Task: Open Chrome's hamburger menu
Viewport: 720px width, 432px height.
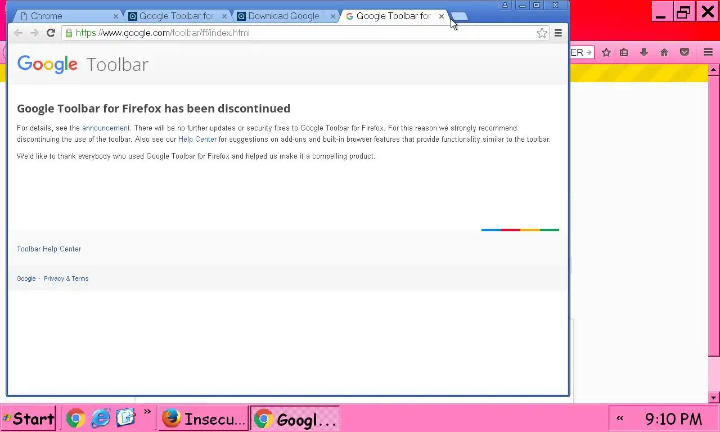Action: tap(558, 33)
